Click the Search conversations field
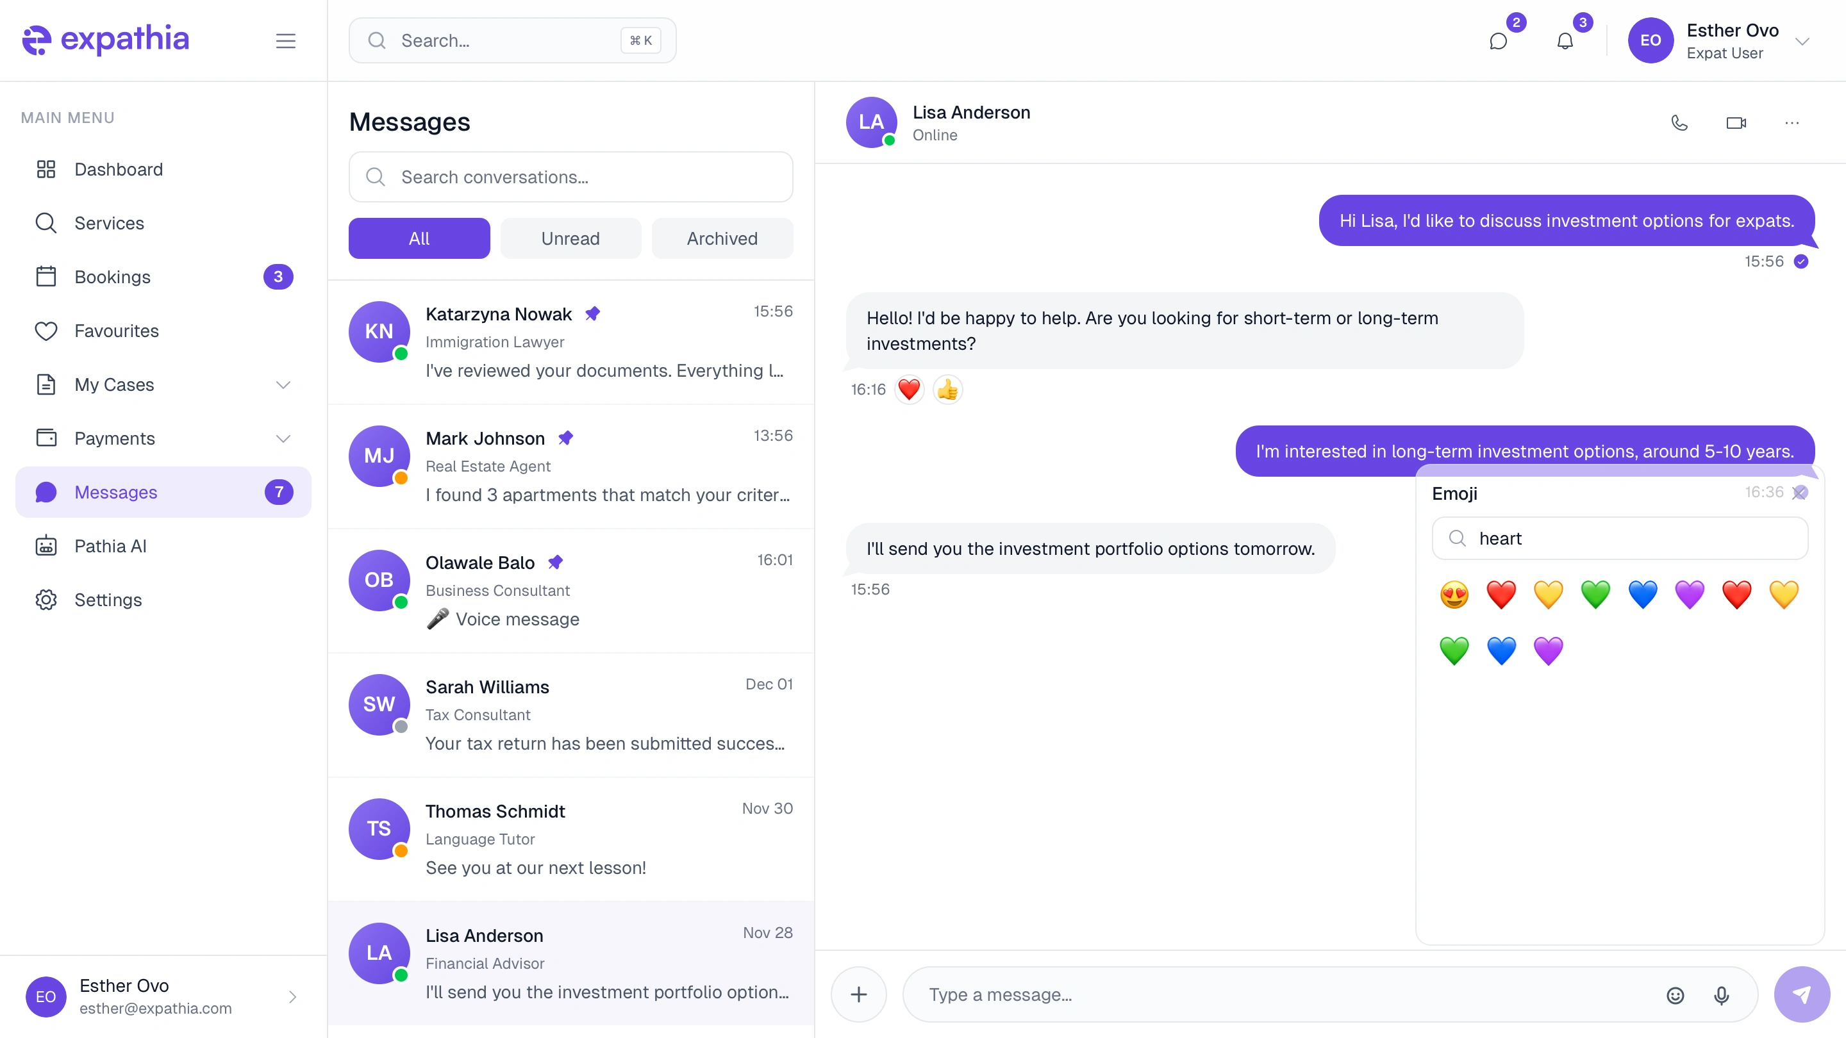This screenshot has height=1038, width=1846. [570, 177]
